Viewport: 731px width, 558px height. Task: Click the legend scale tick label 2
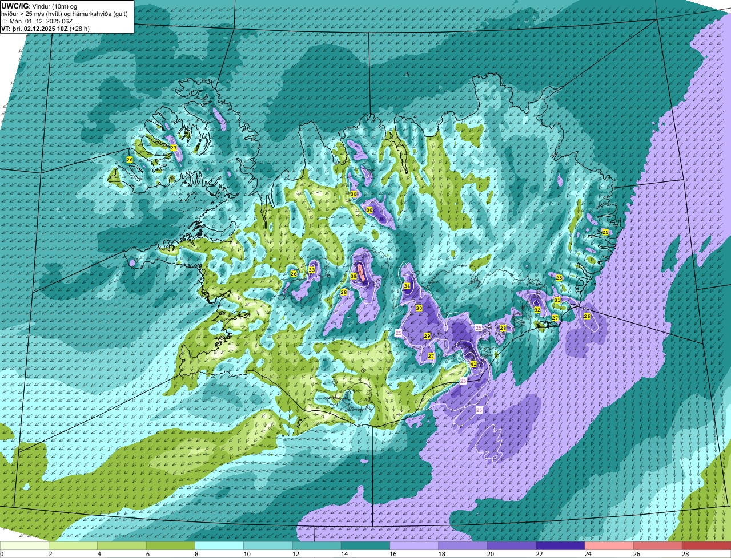pyautogui.click(x=50, y=554)
